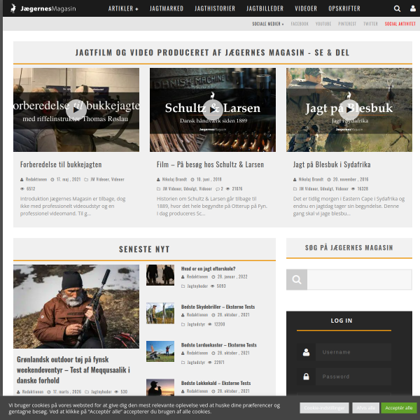Expand the Artikler dropdown menu

(x=123, y=8)
